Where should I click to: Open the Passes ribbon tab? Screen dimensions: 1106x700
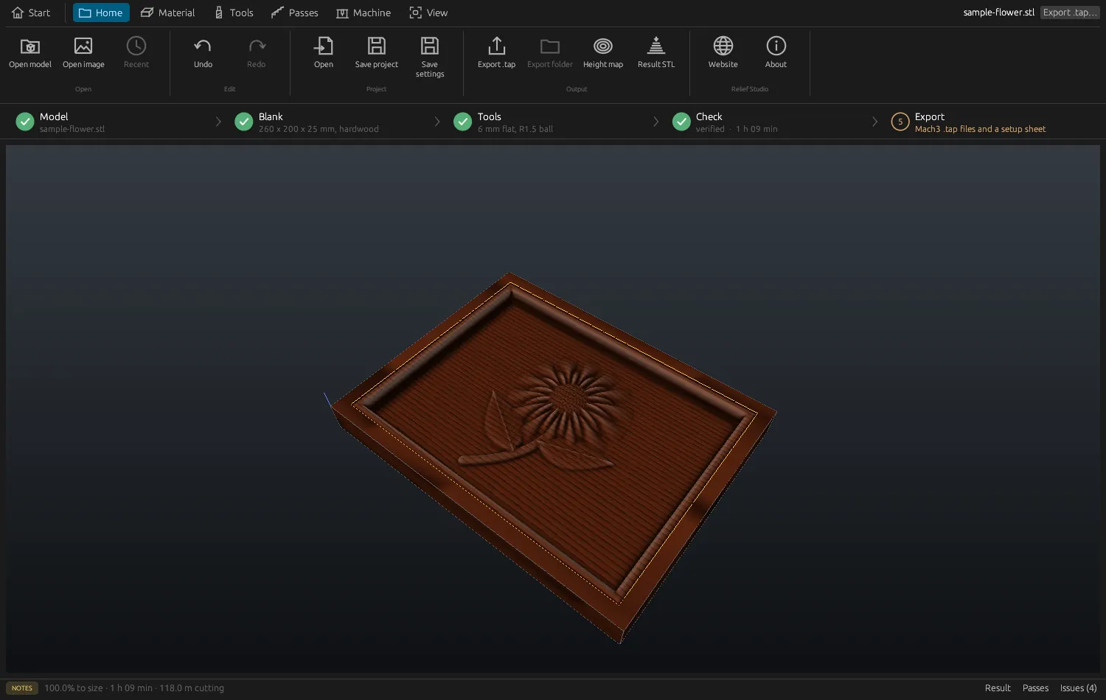pyautogui.click(x=295, y=13)
